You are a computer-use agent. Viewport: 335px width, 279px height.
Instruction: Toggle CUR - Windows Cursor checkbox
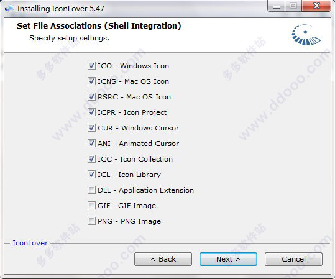pyautogui.click(x=91, y=128)
